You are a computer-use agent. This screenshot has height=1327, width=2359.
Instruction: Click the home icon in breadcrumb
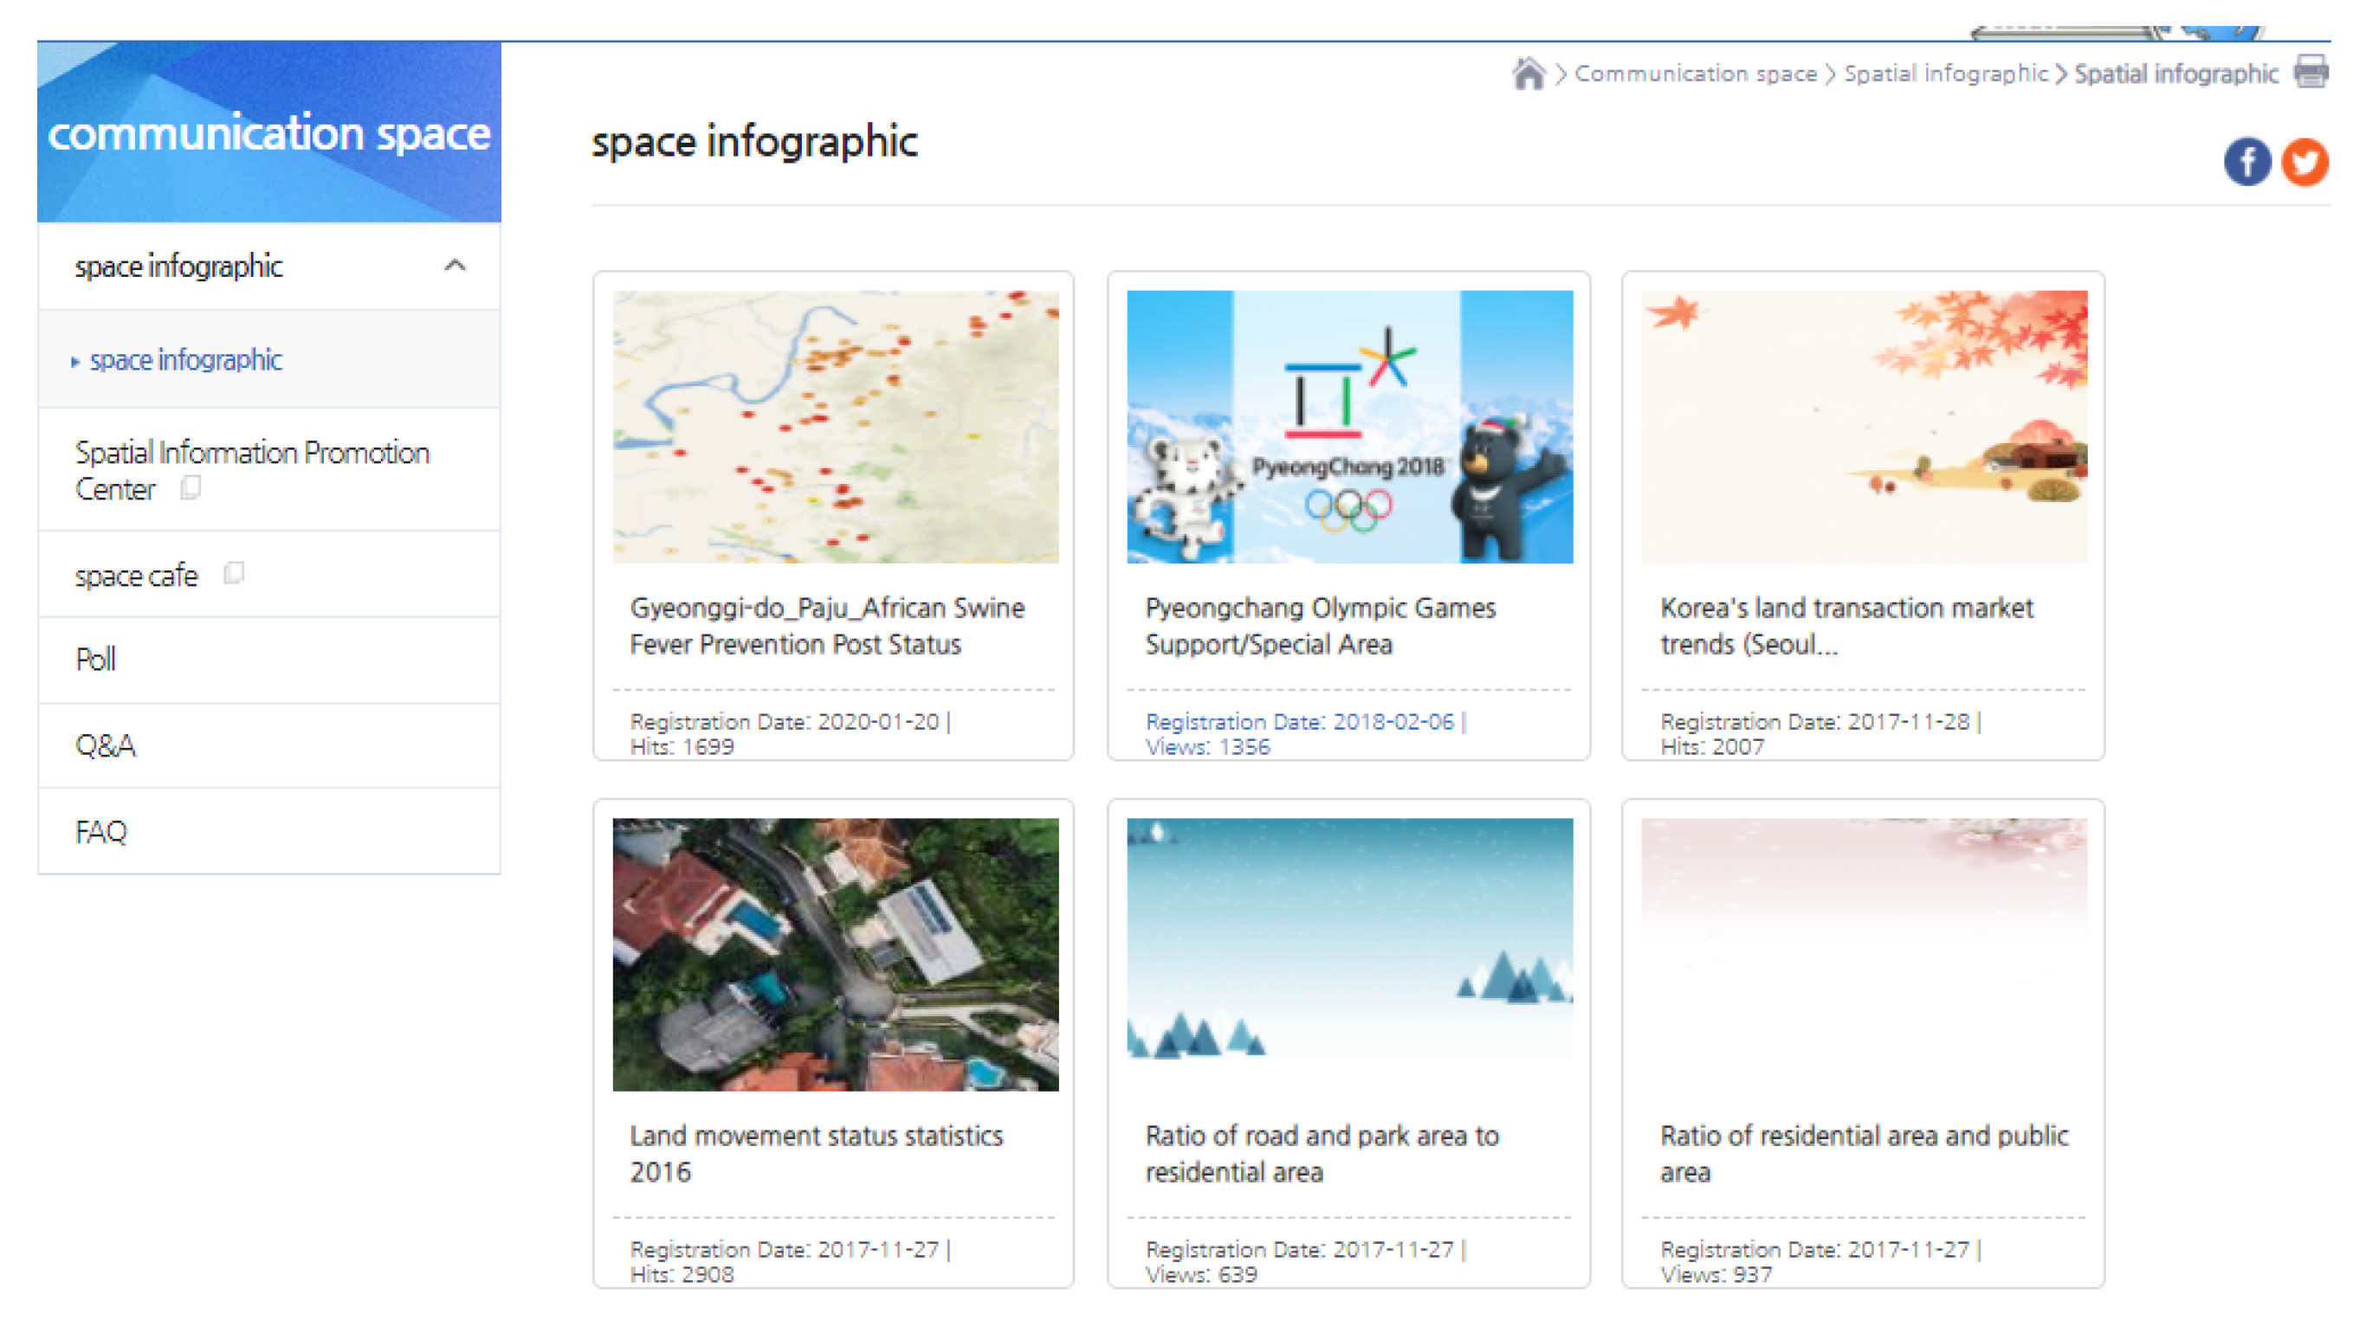(1528, 74)
